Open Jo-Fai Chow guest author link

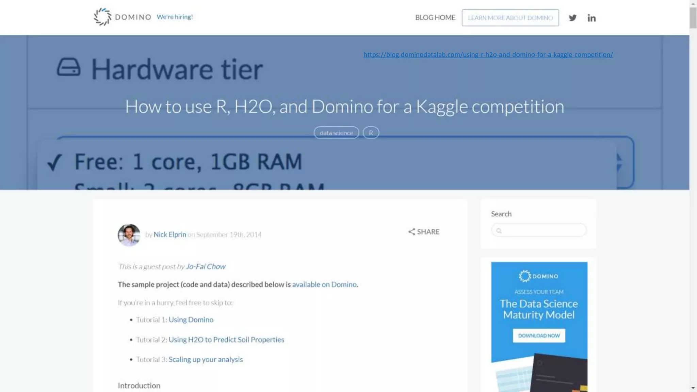[206, 266]
